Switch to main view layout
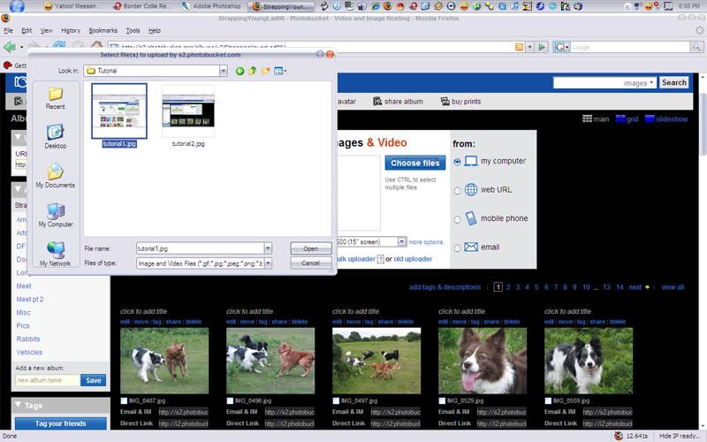Image resolution: width=707 pixels, height=442 pixels. point(596,119)
